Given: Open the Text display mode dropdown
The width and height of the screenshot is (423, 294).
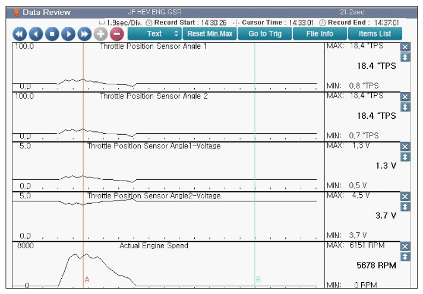Looking at the screenshot, I should click(x=154, y=34).
